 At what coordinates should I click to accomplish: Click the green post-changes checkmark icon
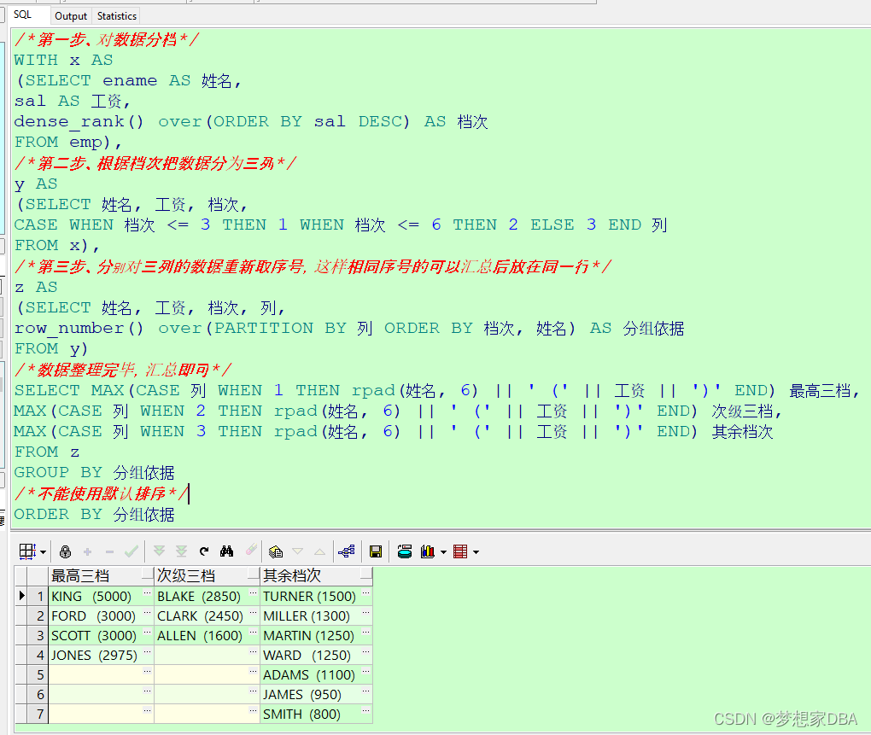click(x=130, y=551)
